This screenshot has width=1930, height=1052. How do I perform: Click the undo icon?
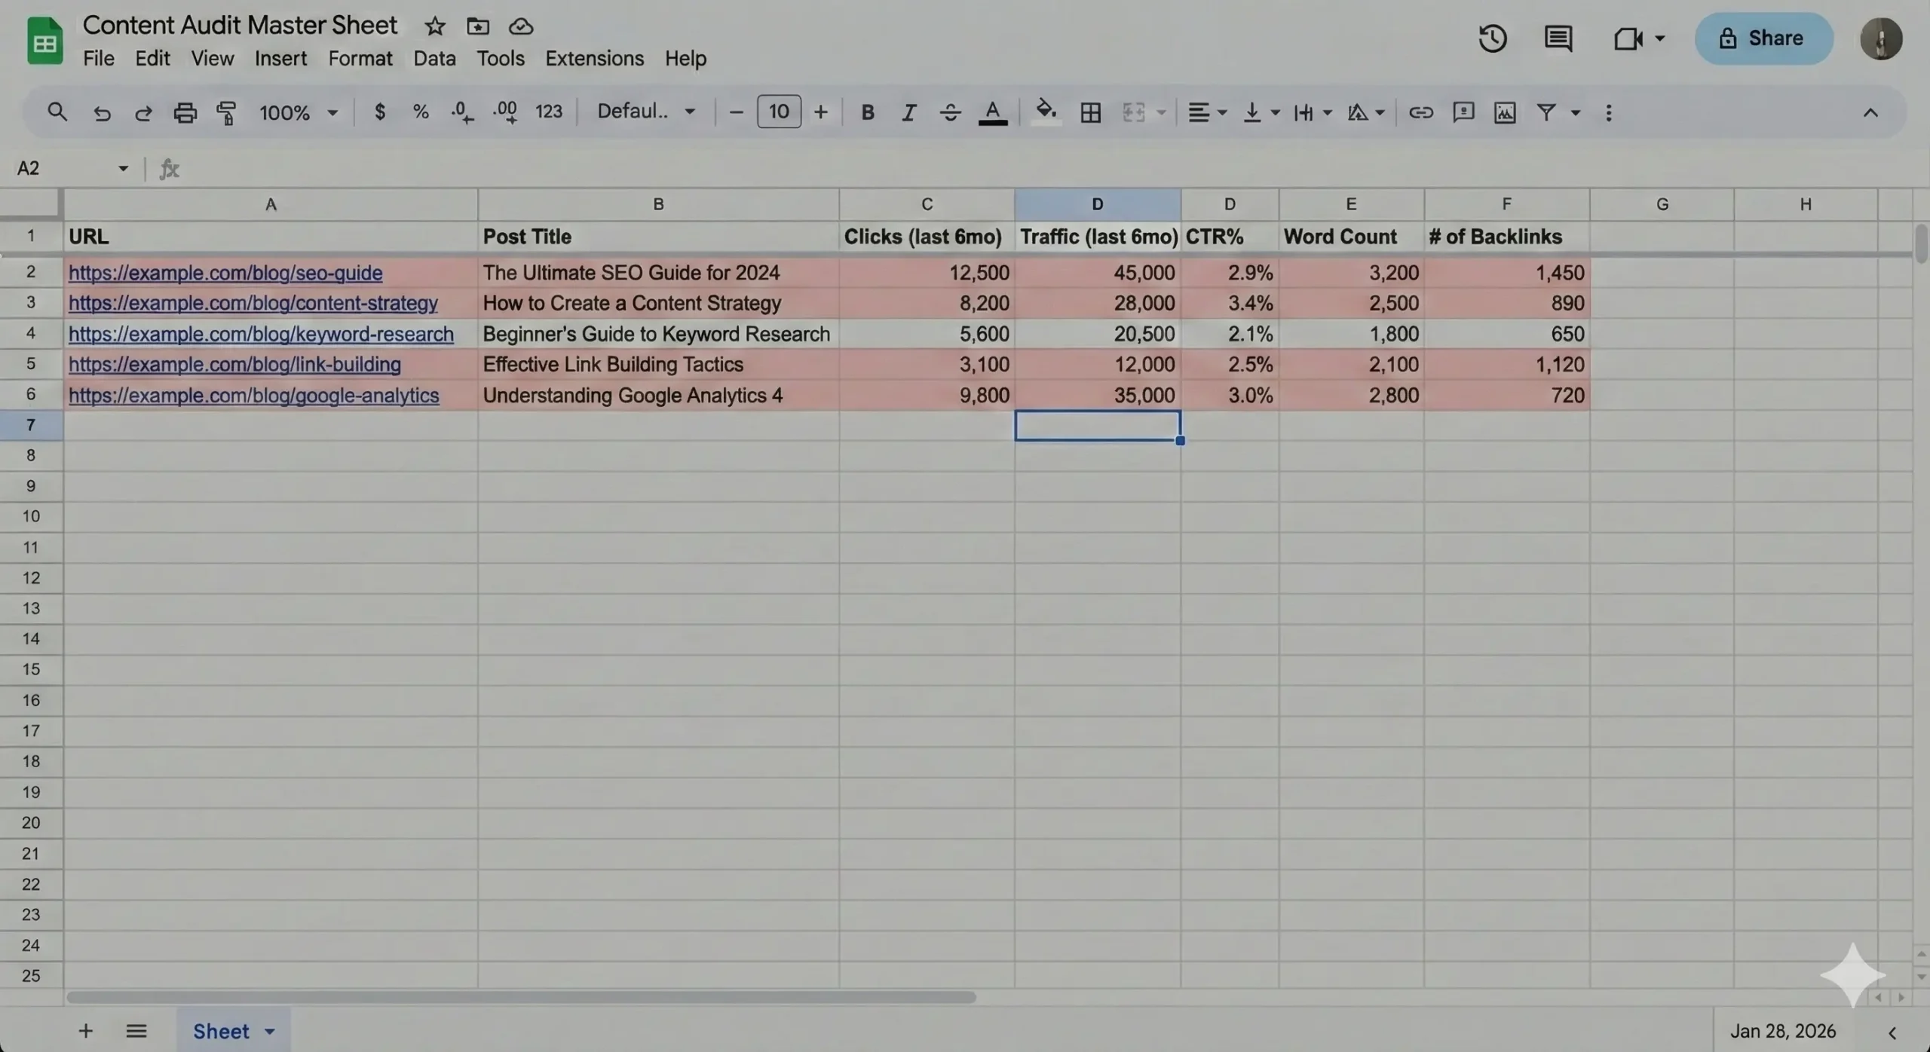click(102, 112)
